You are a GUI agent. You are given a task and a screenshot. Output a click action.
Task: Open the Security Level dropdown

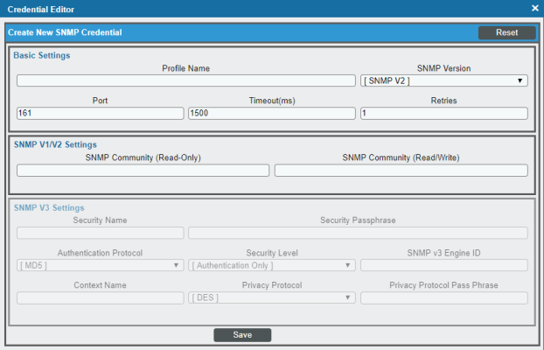coord(272,266)
